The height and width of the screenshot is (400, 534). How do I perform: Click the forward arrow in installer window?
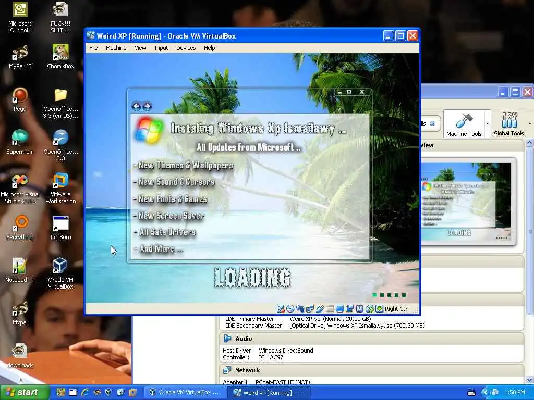147,106
